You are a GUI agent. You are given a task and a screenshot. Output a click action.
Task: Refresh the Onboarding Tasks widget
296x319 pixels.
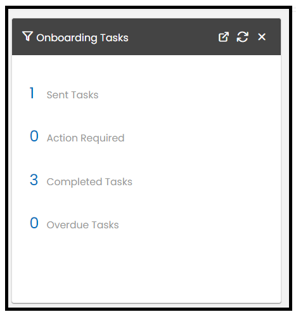242,37
